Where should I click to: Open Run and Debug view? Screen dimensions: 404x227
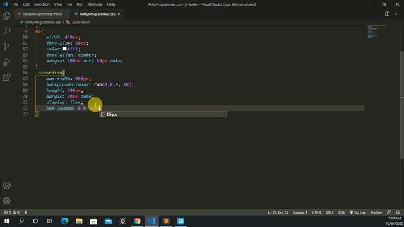(x=7, y=62)
